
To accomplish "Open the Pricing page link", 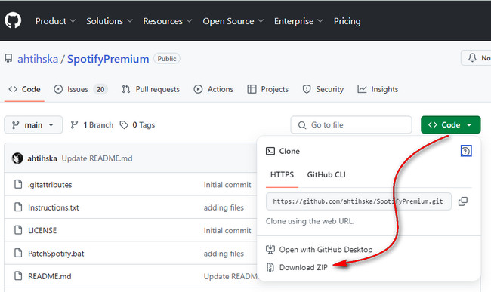I will [347, 21].
